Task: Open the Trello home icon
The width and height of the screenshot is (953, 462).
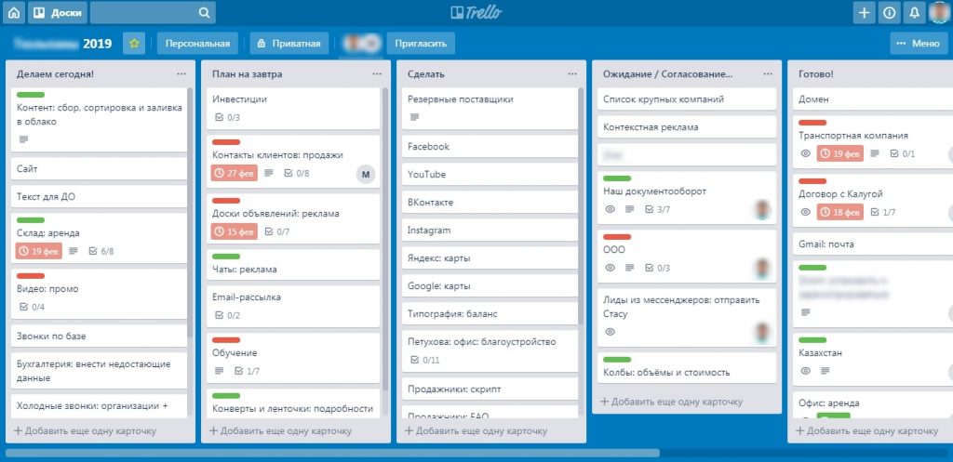Action: click(x=13, y=12)
